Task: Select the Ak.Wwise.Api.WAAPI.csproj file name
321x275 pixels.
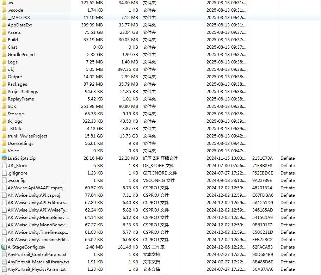Action: (35, 188)
